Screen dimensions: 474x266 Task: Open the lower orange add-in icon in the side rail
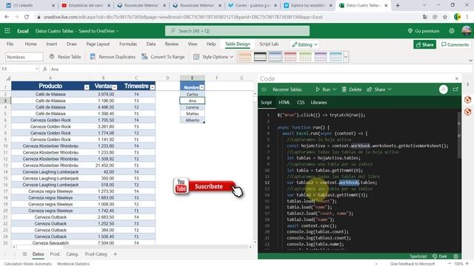coord(467,112)
